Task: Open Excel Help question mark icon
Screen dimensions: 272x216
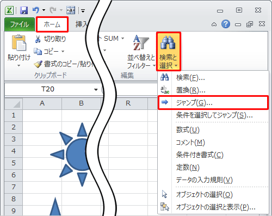Action: (x=226, y=24)
